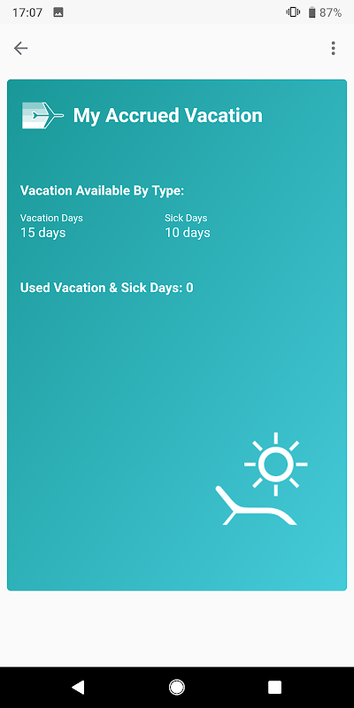Tap the sun icon illustration

276,464
